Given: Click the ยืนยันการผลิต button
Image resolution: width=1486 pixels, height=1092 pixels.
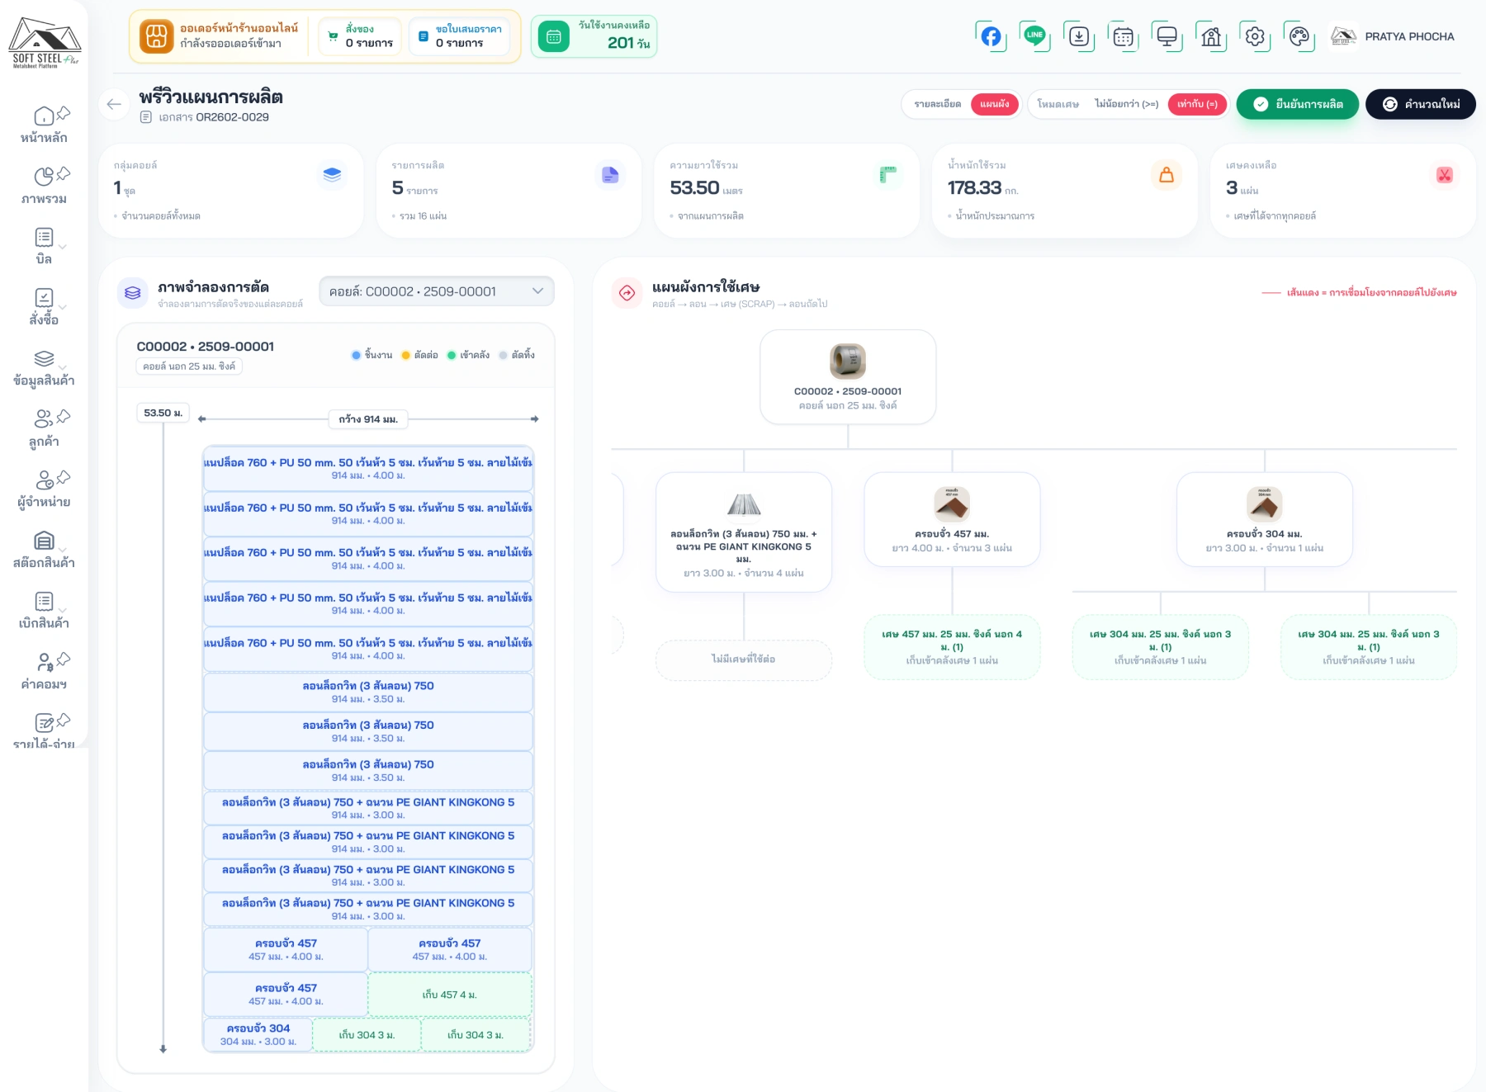Looking at the screenshot, I should point(1297,104).
